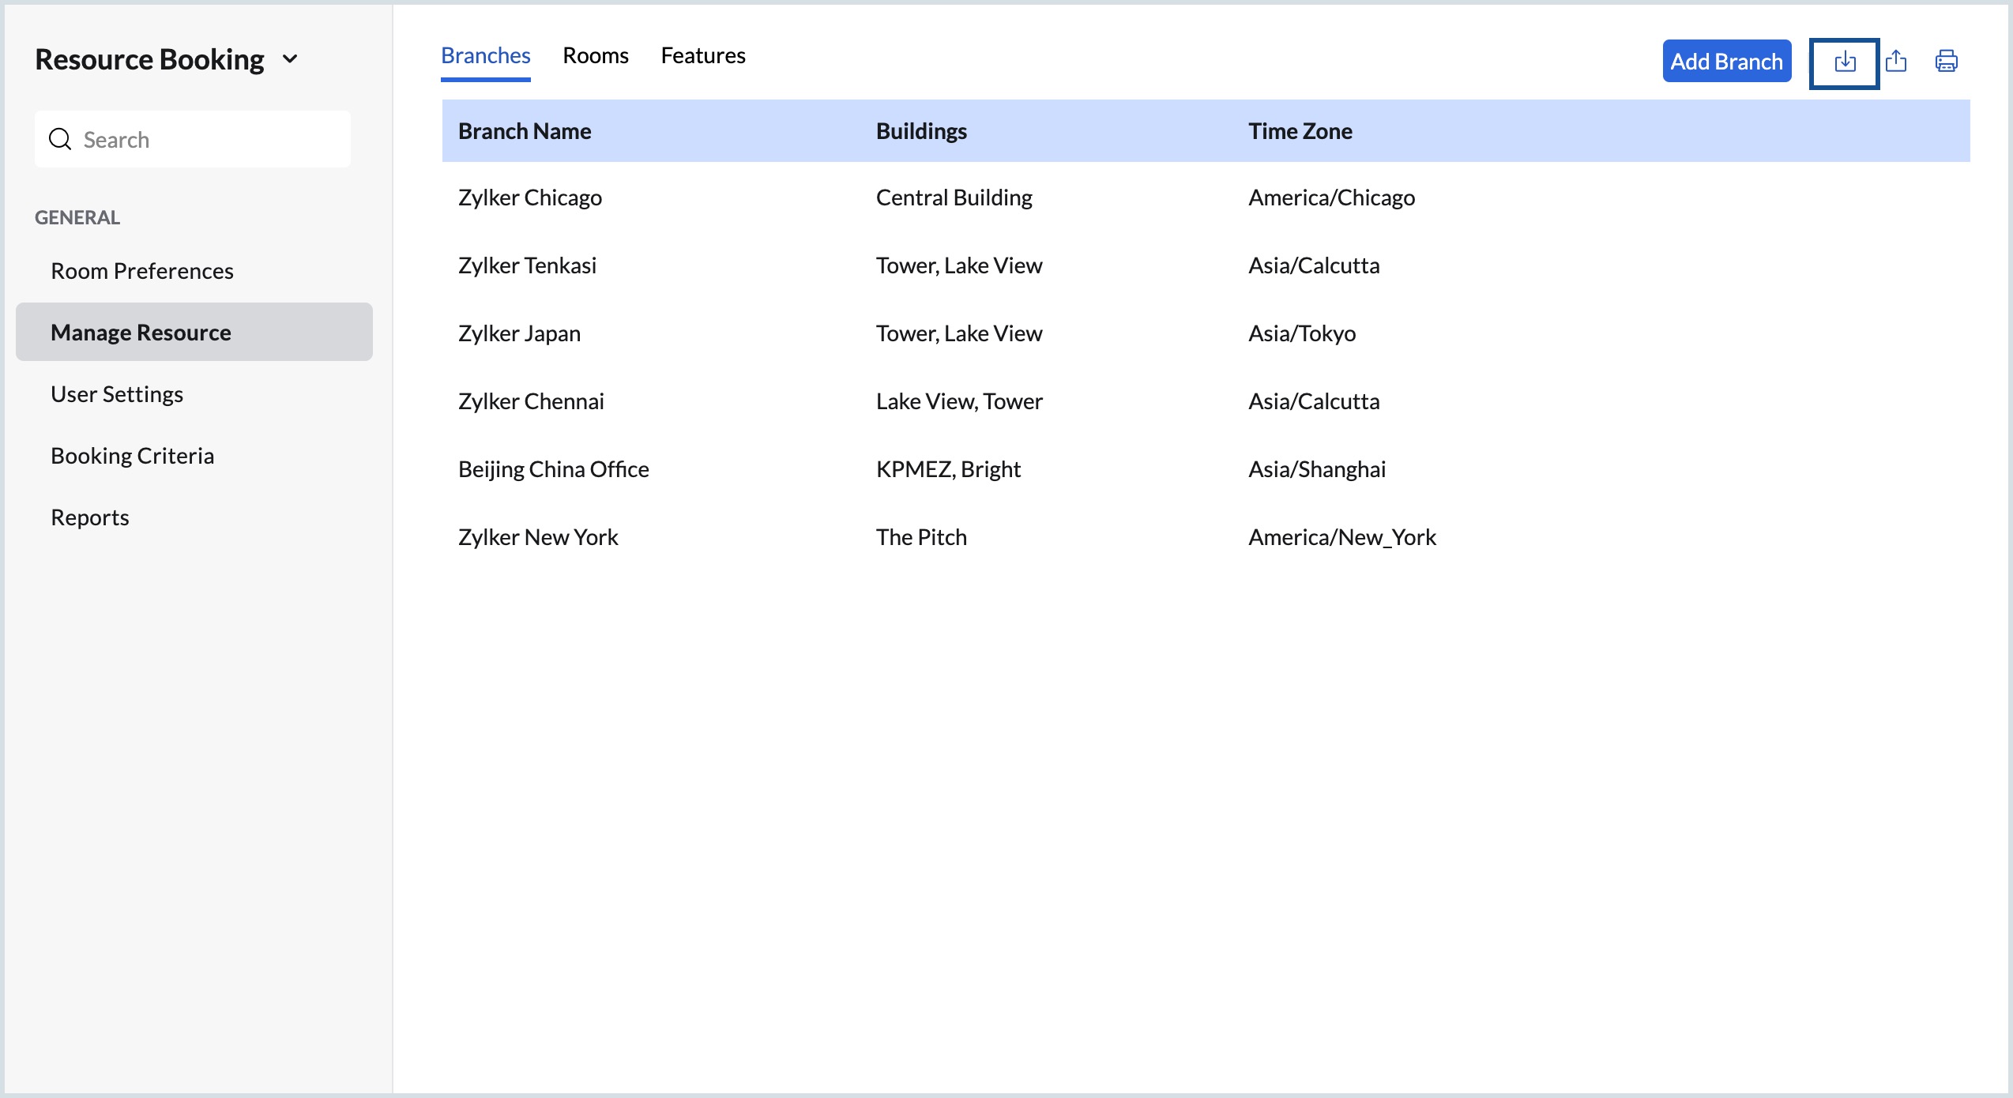
Task: Click the search magnifier icon
Action: 60,140
